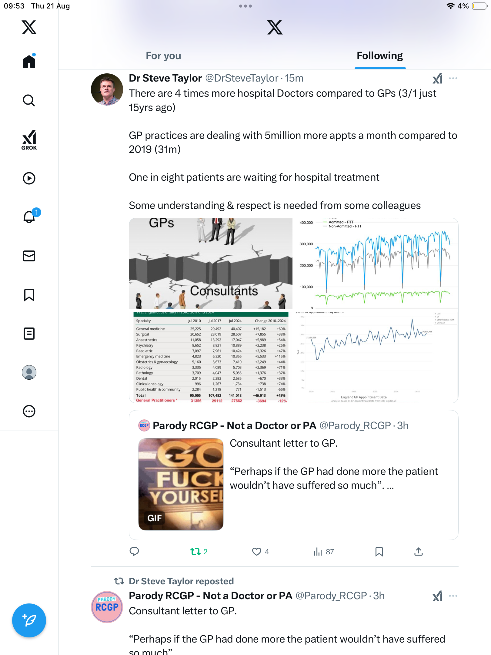Share Dr Steve Taylor's post

coord(418,552)
